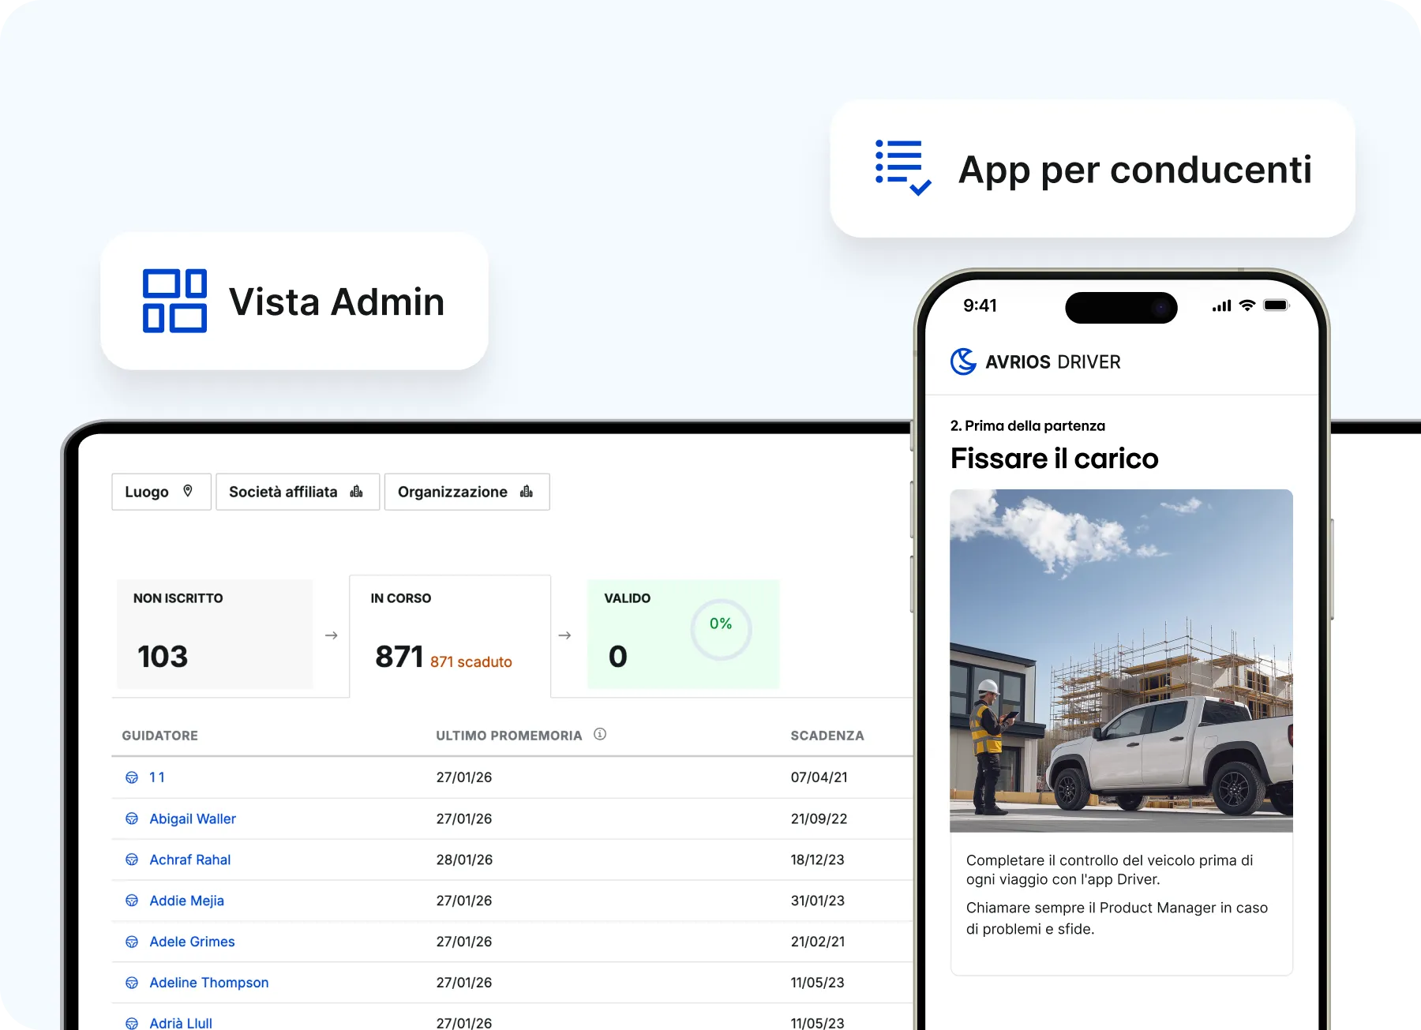Viewport: 1421px width, 1030px height.
Task: Tap the Chiamare sempre il Product Manager text
Action: [x=1117, y=918]
